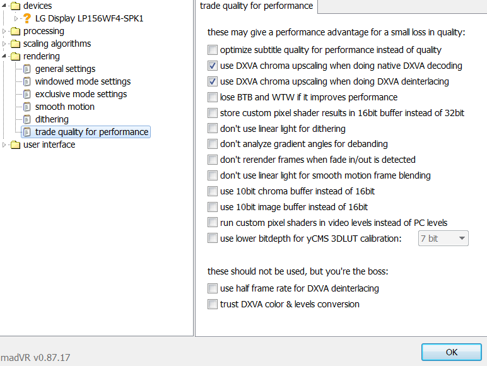Viewport: 487px width, 366px height.
Task: Tick use half frame rate for DXVA deinterlacing
Action: click(x=213, y=288)
